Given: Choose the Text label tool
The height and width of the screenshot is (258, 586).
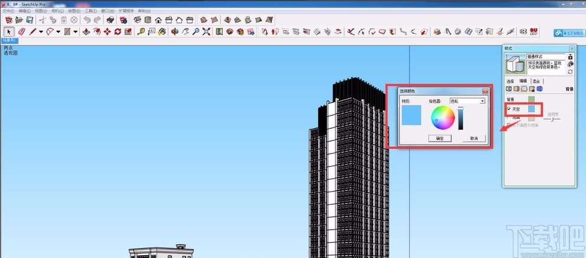Looking at the screenshot, I should tap(151, 31).
